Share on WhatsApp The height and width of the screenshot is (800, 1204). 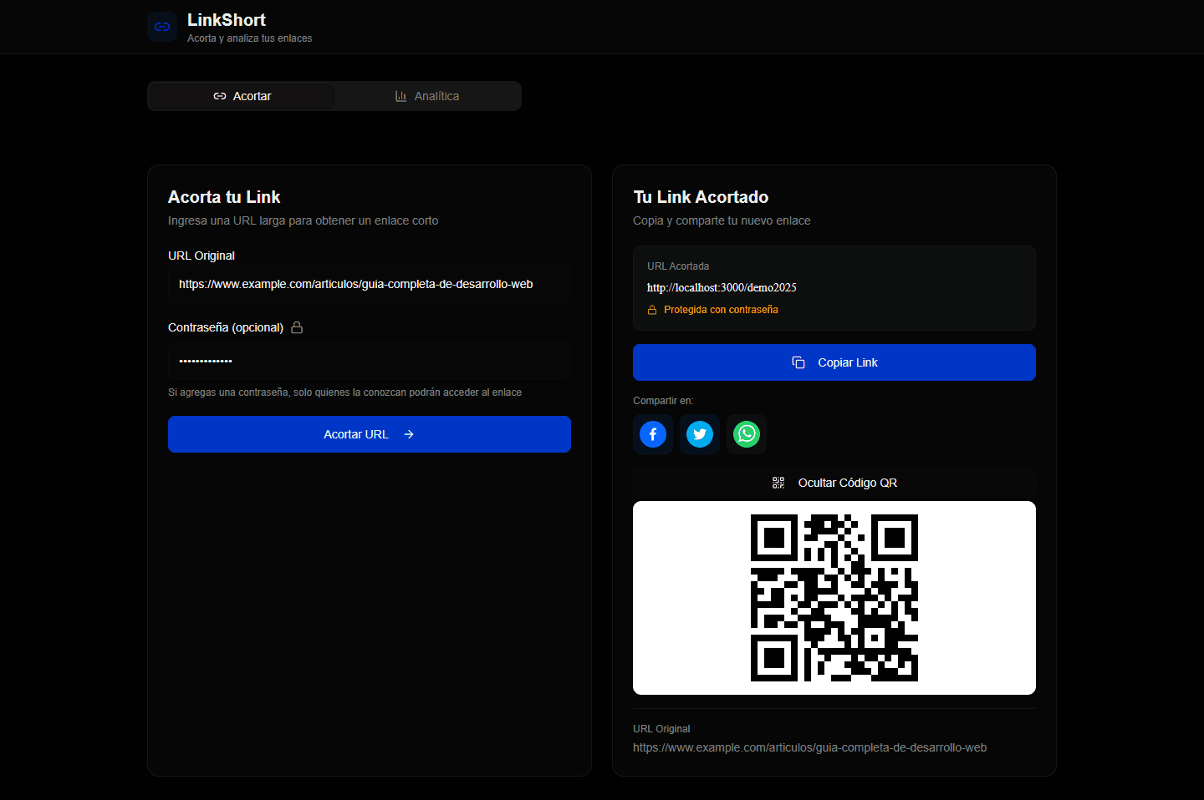(747, 434)
